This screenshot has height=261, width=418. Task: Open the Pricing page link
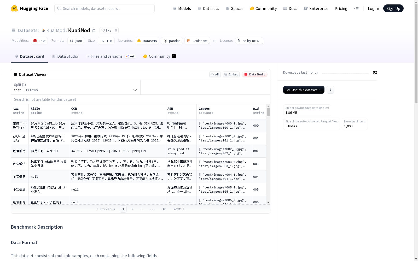[341, 8]
